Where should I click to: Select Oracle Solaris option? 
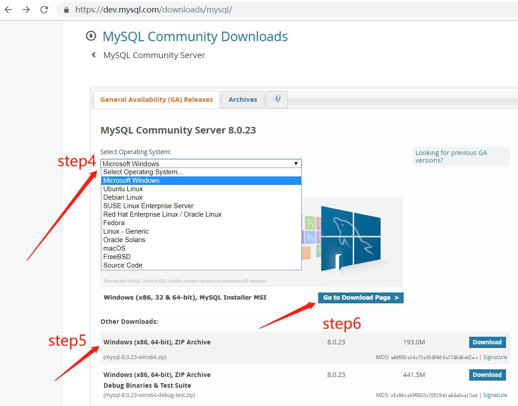[201, 240]
